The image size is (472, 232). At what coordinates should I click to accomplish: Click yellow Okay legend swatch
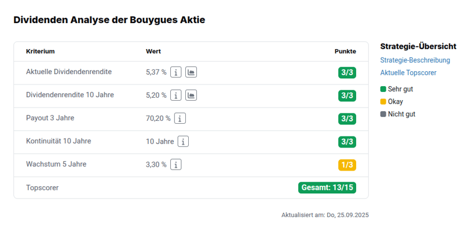point(383,102)
